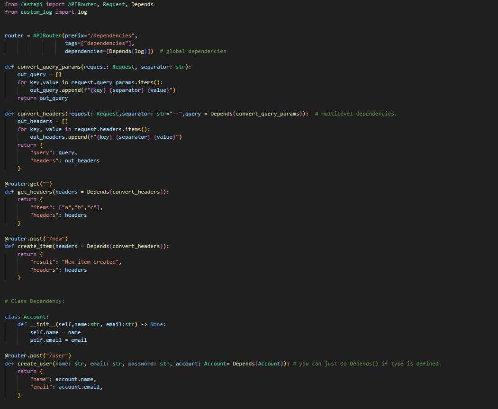
Task: Click the "custom_log" module name
Action: (x=36, y=12)
